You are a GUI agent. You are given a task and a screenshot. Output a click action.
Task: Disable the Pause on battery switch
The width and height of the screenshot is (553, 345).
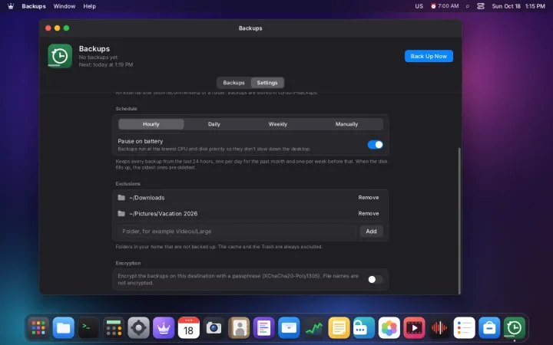coord(375,145)
